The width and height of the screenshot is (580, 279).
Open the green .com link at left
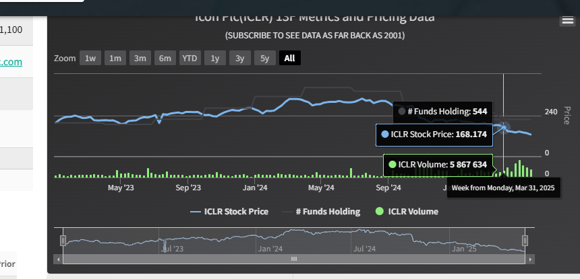point(11,62)
